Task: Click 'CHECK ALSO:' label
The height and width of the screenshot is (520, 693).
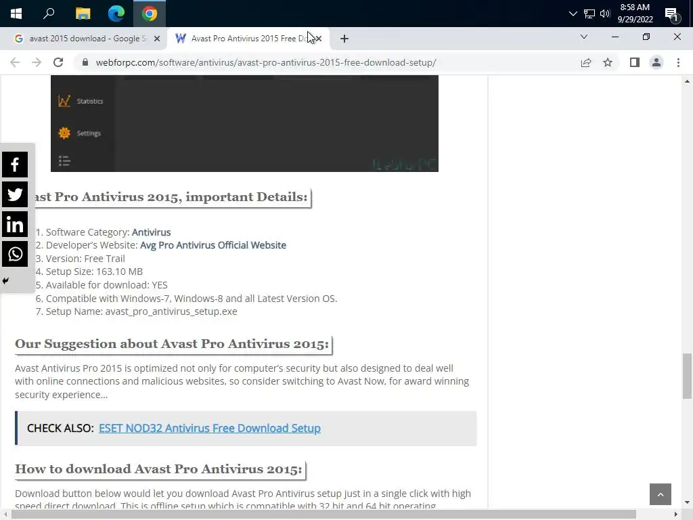Action: pos(60,428)
